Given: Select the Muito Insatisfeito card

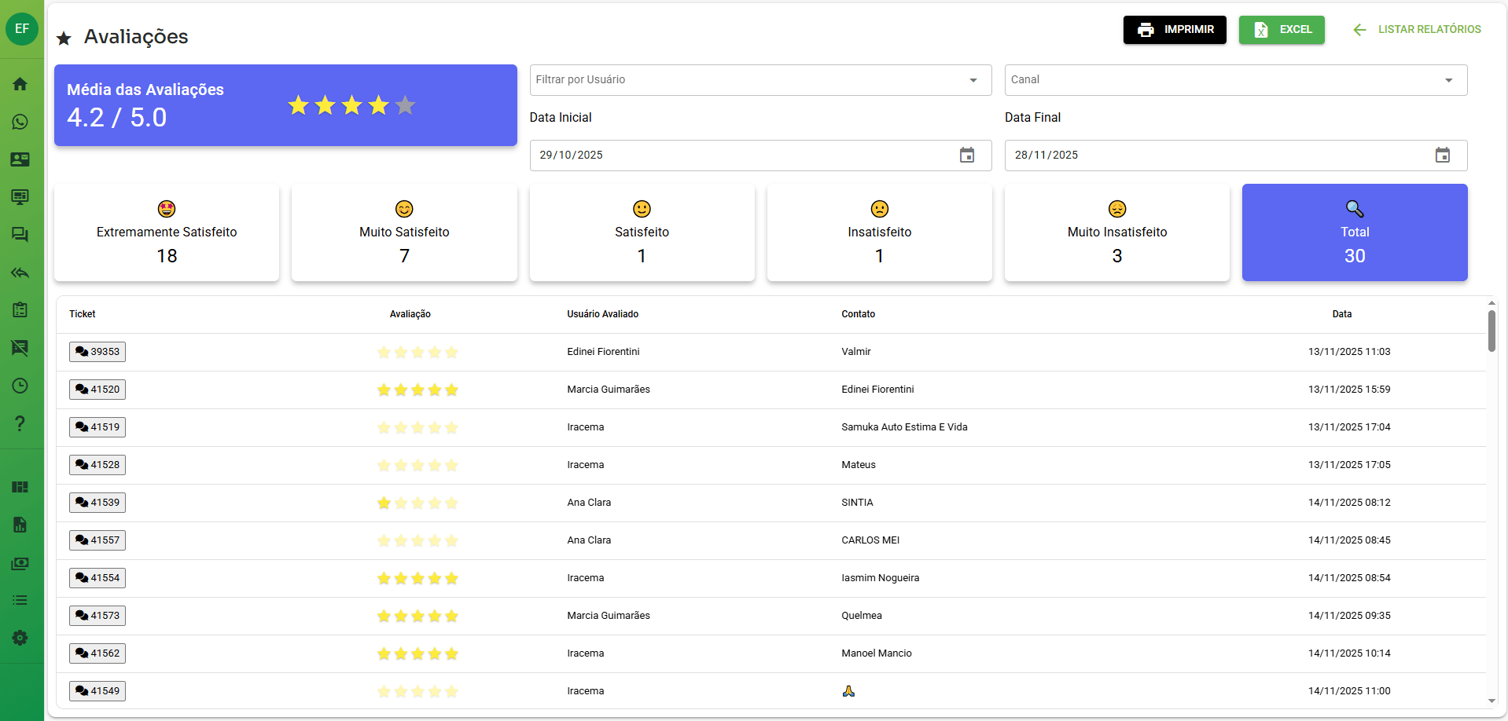Looking at the screenshot, I should 1116,232.
